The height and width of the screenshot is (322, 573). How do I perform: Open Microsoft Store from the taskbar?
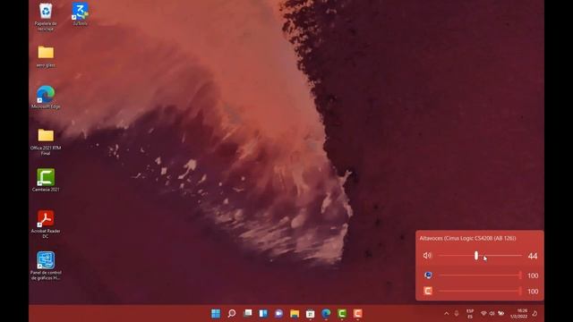coord(311,313)
